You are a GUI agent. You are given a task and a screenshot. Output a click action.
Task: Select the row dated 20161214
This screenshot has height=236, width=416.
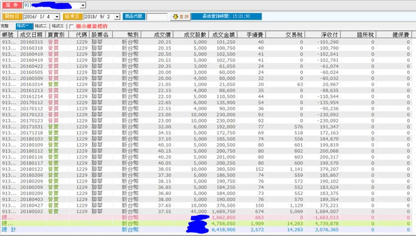[206, 97]
